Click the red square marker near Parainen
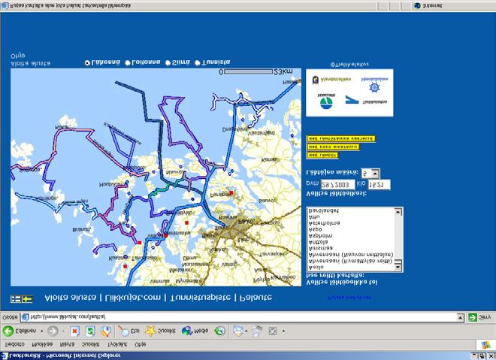496x360 pixels. 231,193
